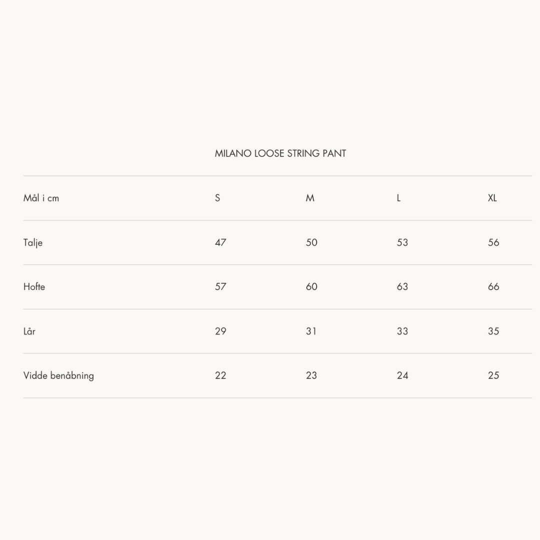The width and height of the screenshot is (540, 540).
Task: Click leg opening value 24 for size L
Action: (402, 375)
